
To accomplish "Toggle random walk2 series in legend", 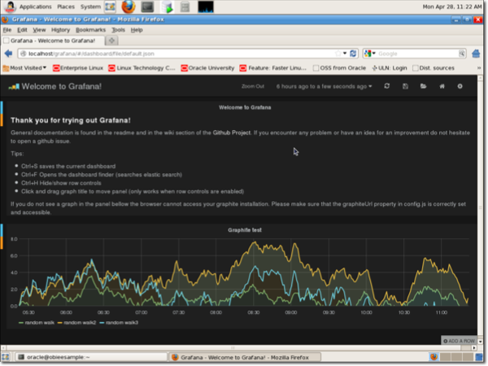I will coord(80,323).
